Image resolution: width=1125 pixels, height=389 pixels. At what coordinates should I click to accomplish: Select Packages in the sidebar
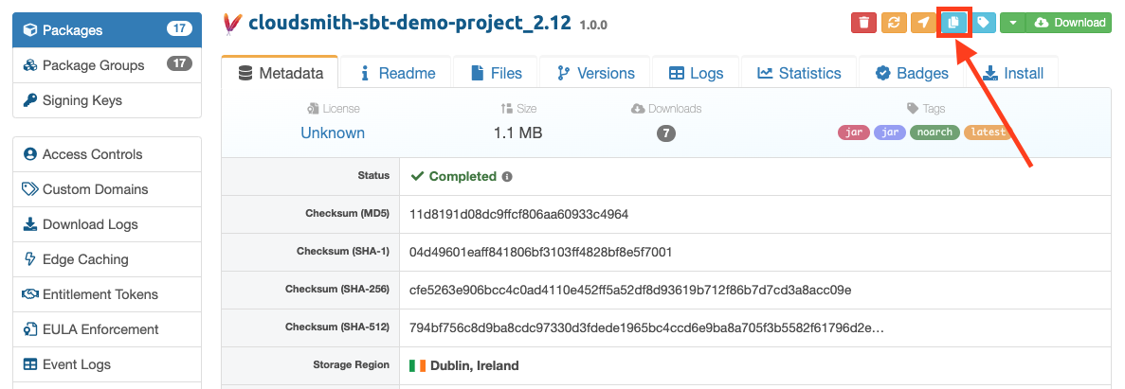click(107, 30)
